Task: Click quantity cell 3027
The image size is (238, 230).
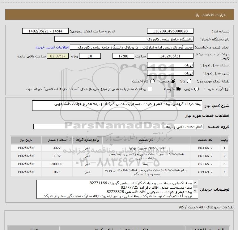Action: (x=57, y=148)
